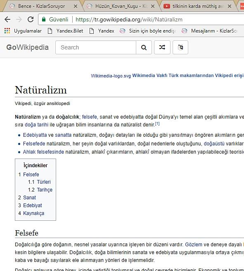244x271 pixels.
Task: Click the Felsefe section heading
Action: pos(26,233)
